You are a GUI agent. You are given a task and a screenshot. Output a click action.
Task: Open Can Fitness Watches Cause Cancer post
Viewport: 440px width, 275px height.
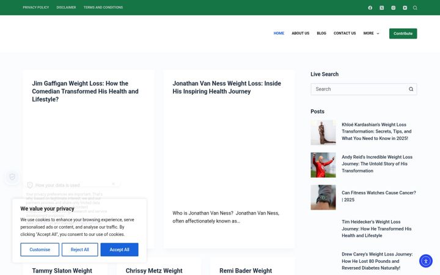pos(379,196)
